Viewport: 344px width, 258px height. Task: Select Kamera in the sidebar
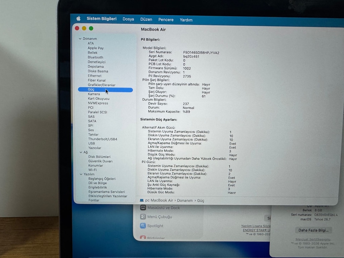tap(94, 94)
